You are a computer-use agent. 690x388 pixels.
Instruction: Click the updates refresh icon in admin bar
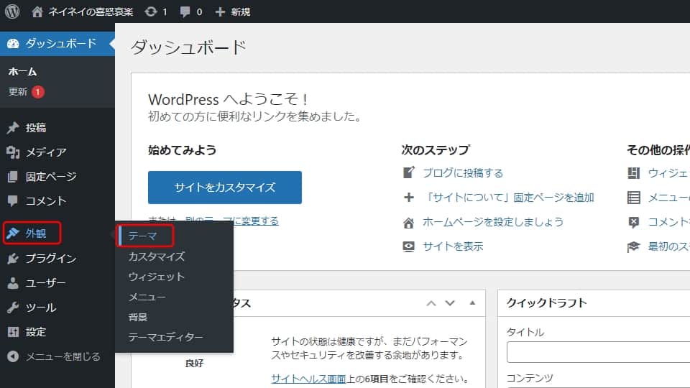pyautogui.click(x=151, y=12)
